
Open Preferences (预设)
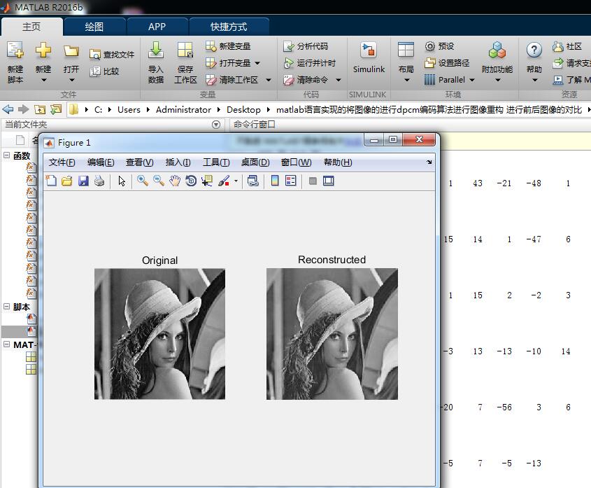click(439, 46)
